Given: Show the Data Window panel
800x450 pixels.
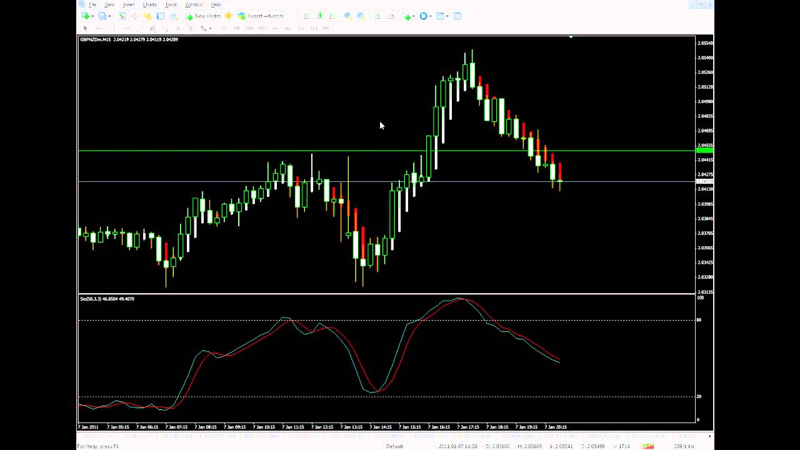Looking at the screenshot, I should tap(135, 16).
